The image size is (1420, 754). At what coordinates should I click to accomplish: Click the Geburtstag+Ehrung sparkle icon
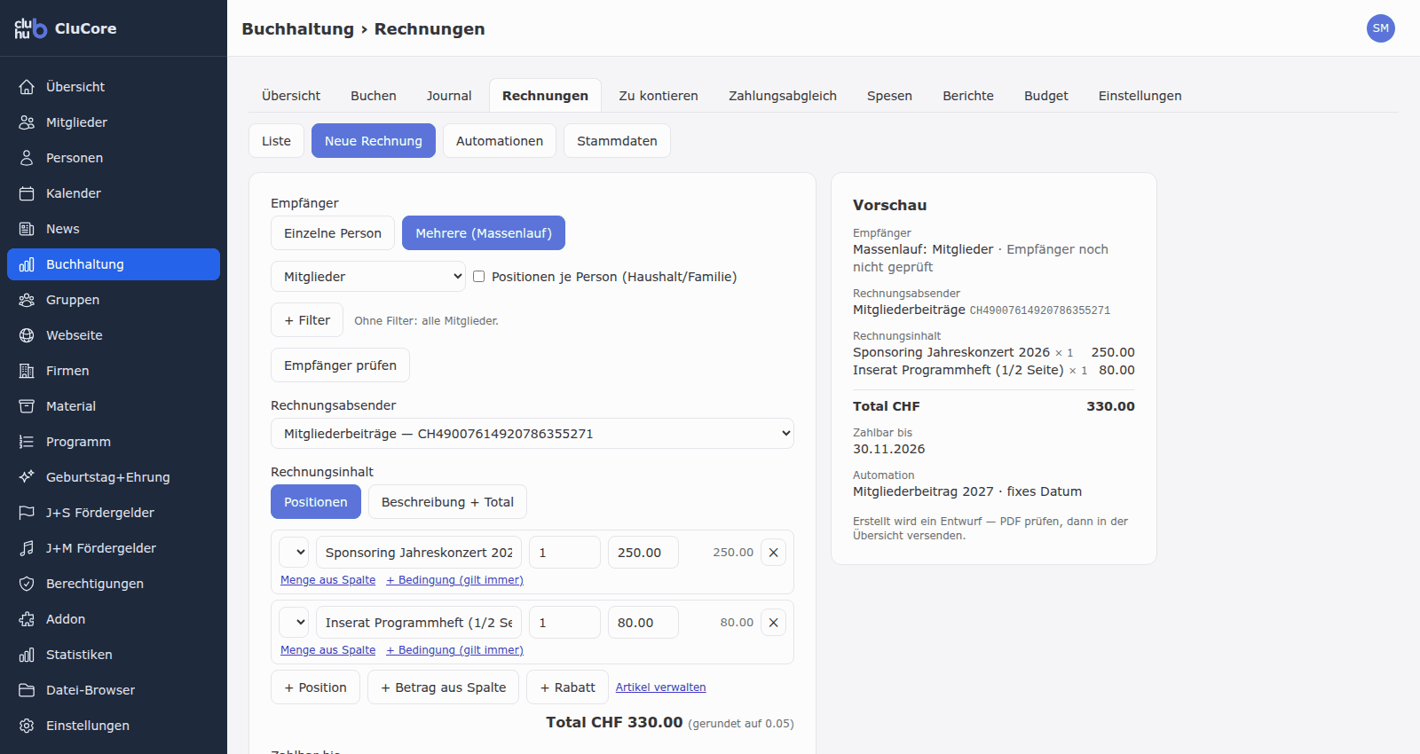point(27,477)
